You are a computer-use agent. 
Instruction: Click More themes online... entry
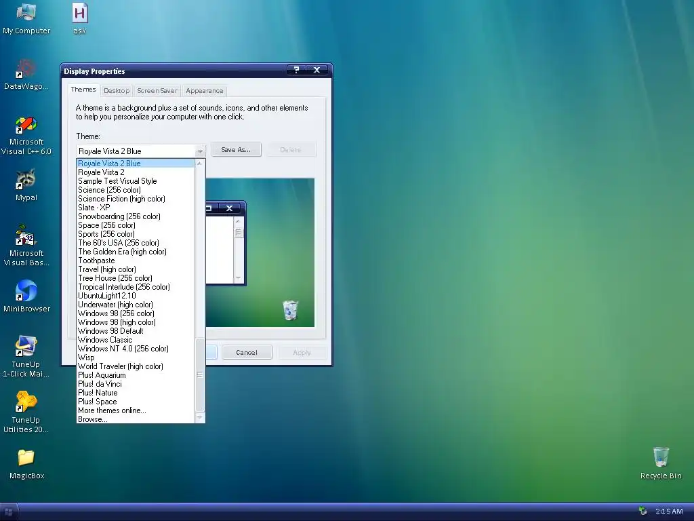(136, 410)
